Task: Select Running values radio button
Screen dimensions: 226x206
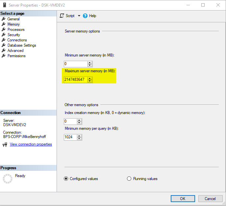Action: click(x=129, y=179)
